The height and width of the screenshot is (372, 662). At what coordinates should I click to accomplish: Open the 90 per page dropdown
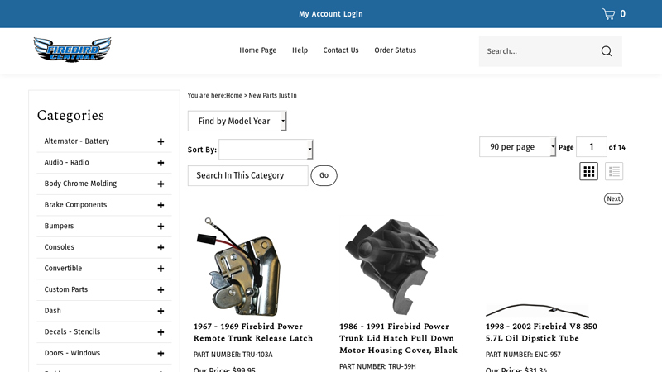coord(517,147)
